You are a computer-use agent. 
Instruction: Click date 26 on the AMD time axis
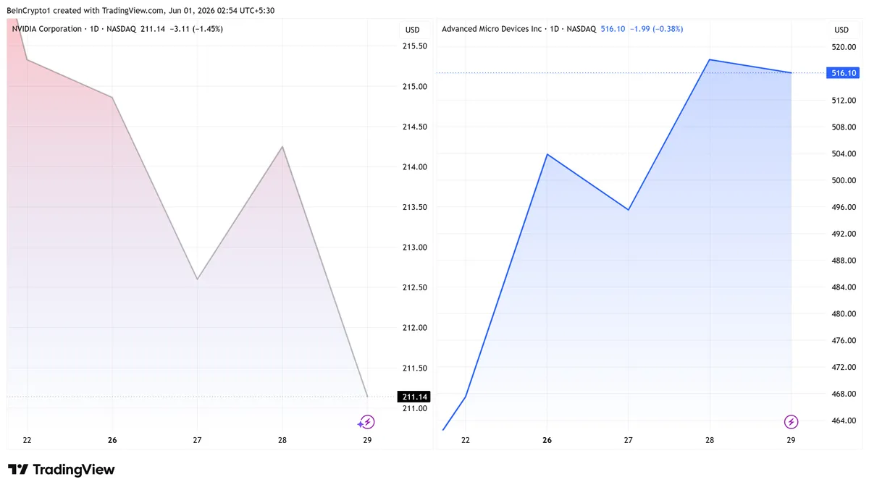pyautogui.click(x=547, y=440)
